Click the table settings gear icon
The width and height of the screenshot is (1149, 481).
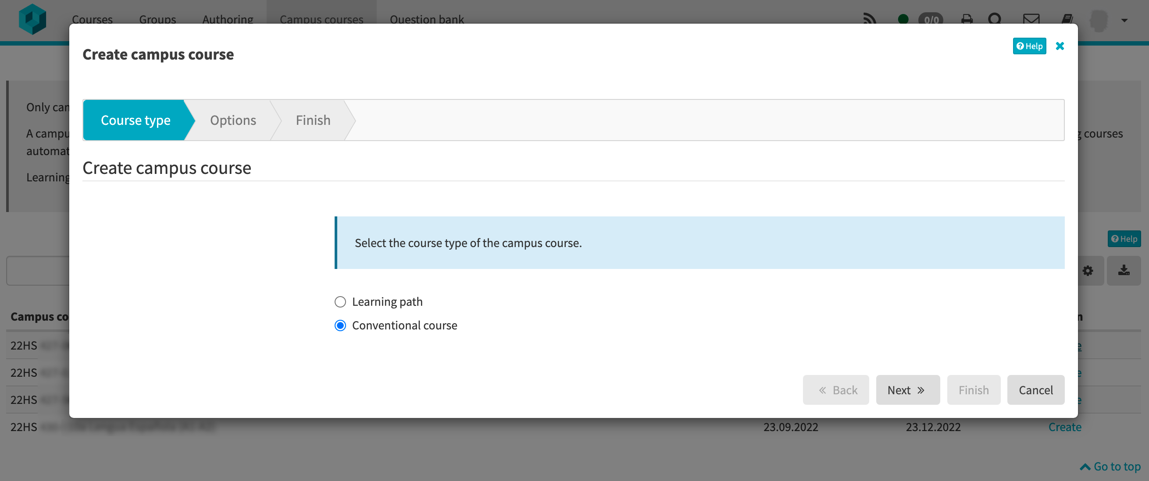(1088, 270)
